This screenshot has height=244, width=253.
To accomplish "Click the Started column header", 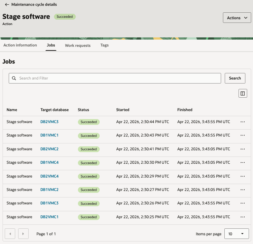I will [123, 110].
